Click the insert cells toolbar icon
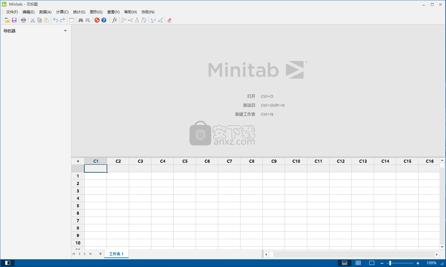The image size is (446, 267). point(124,20)
